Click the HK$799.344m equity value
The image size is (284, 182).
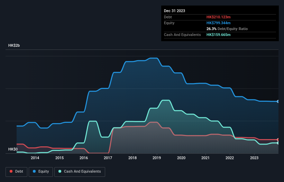[218, 23]
